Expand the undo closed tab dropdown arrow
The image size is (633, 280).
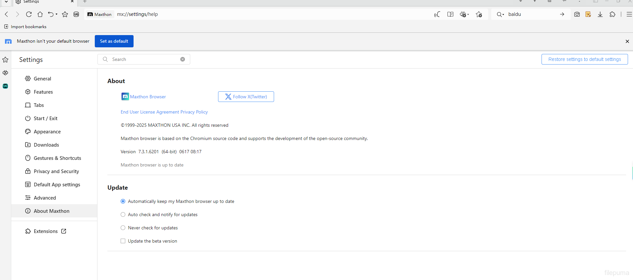pyautogui.click(x=56, y=14)
